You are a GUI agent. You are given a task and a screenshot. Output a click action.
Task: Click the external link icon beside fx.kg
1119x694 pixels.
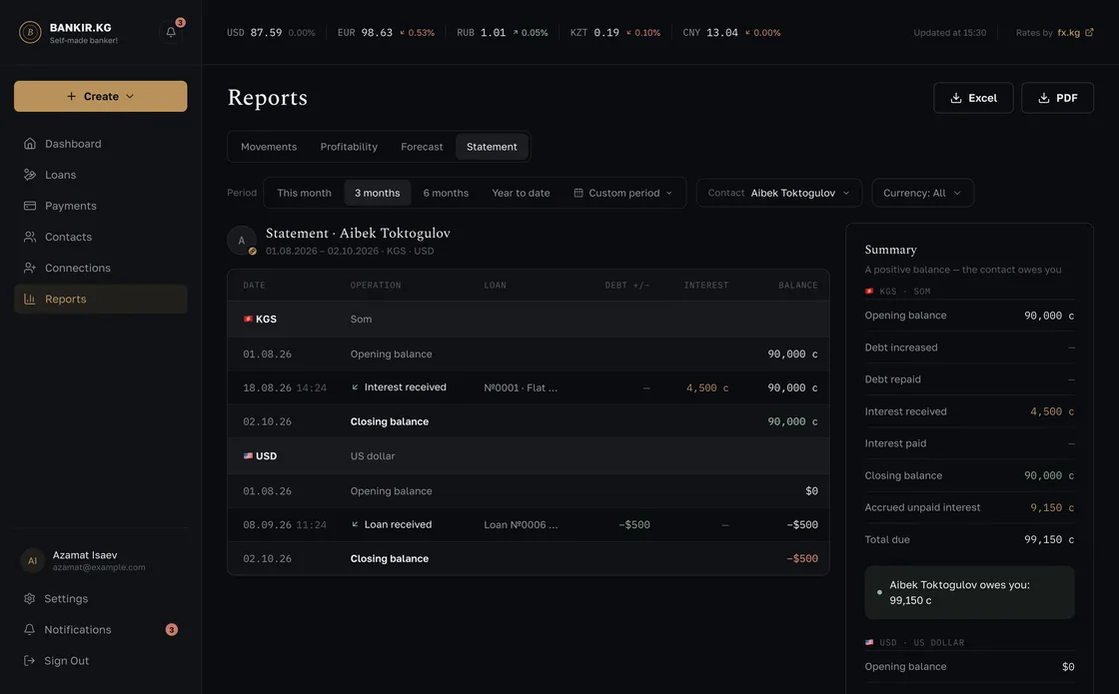pyautogui.click(x=1089, y=32)
